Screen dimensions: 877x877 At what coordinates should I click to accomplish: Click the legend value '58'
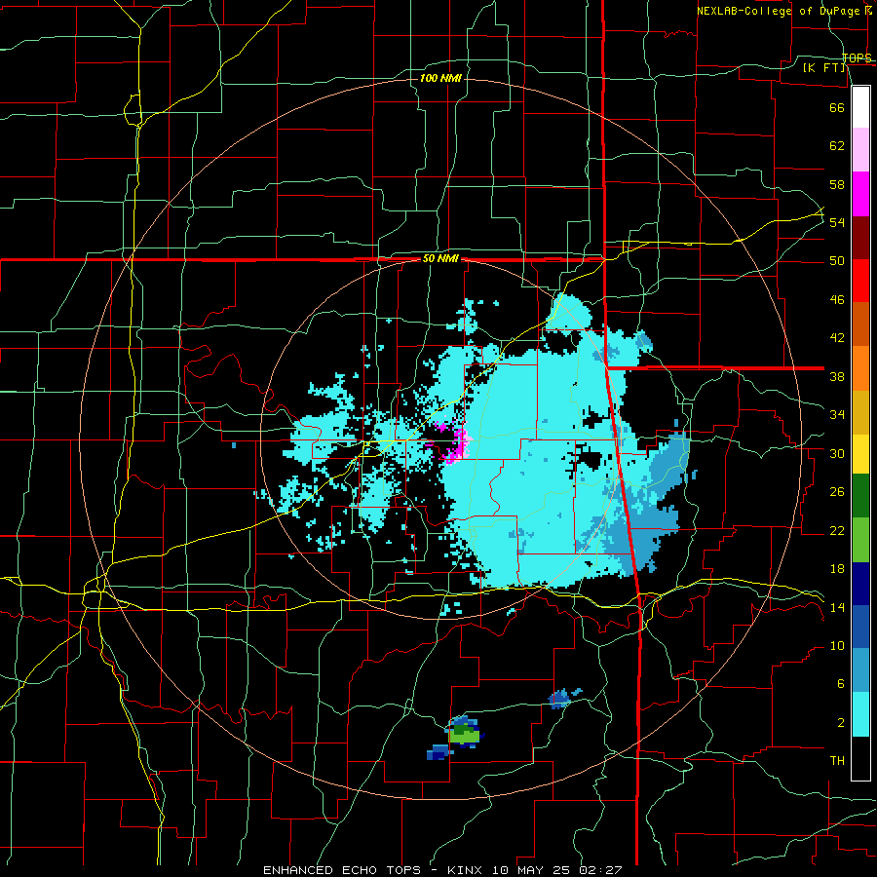837,184
